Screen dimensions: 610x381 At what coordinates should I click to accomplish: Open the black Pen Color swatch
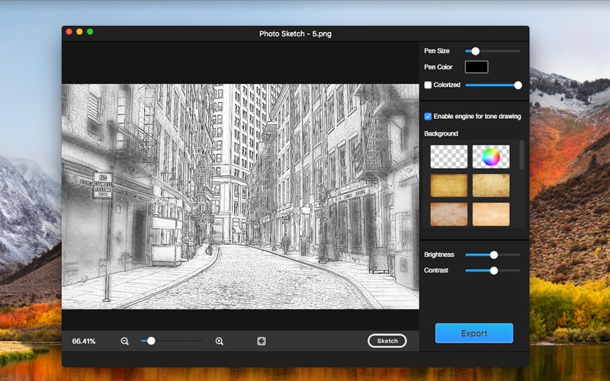tap(477, 67)
